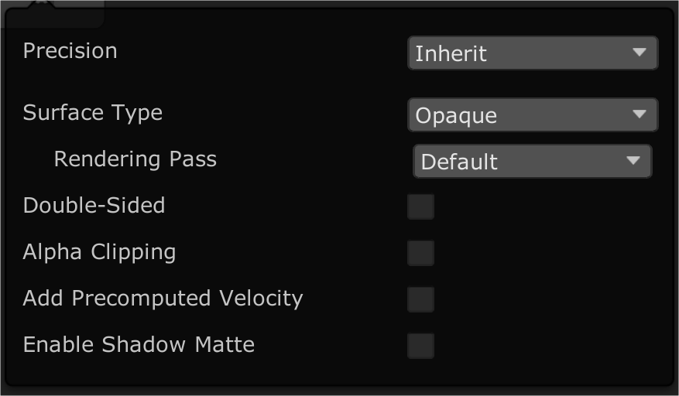Click the arrow icon on the Precision dropdown
Image resolution: width=679 pixels, height=396 pixels.
pyautogui.click(x=639, y=53)
